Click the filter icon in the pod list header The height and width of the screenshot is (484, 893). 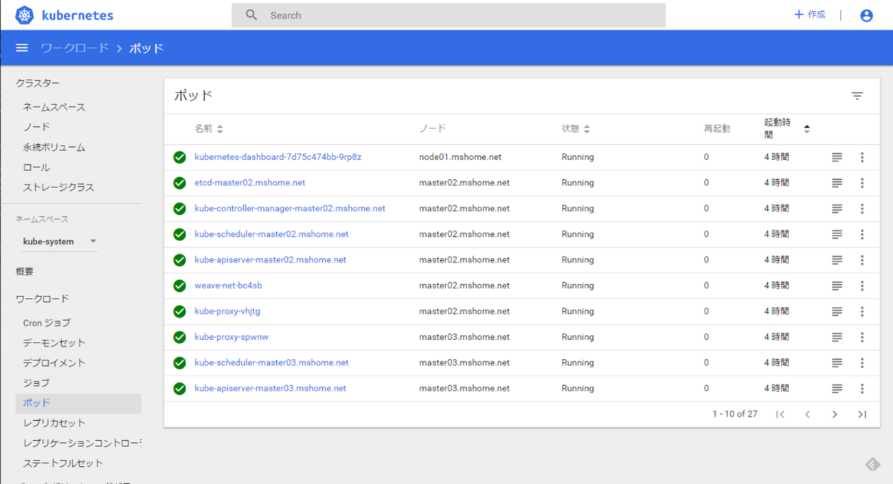pos(857,96)
